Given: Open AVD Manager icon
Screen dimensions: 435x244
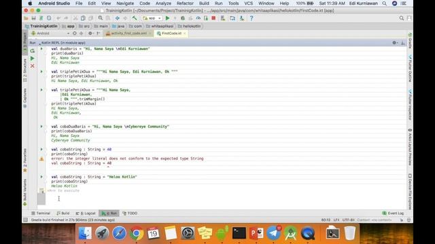Looking at the screenshot, I should 232,18.
